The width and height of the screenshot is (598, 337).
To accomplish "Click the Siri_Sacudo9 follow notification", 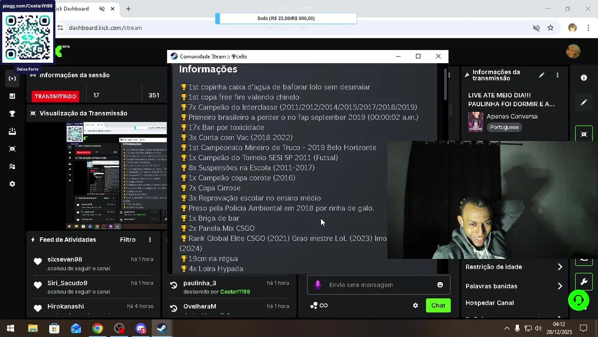I will coord(93,287).
